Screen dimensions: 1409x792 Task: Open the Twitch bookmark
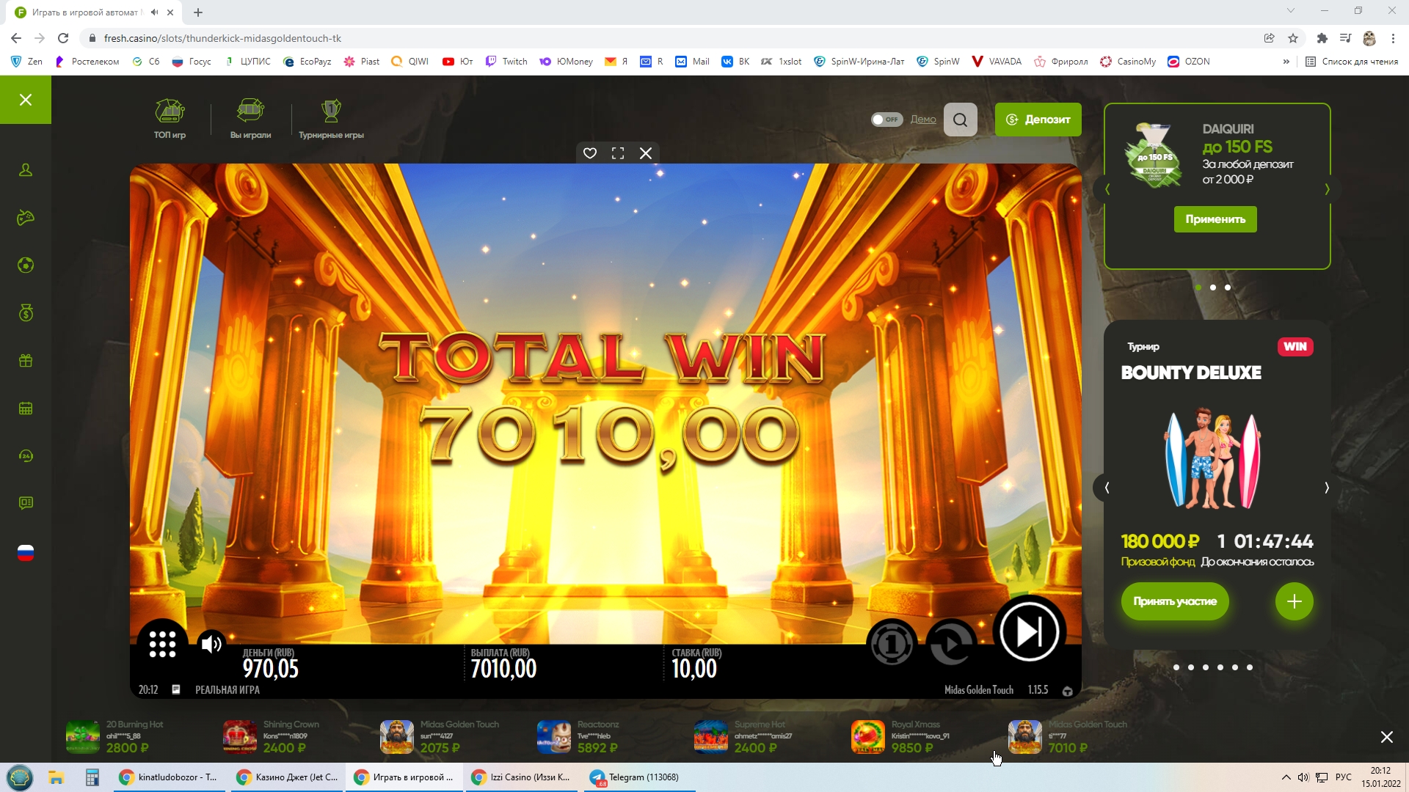pos(506,62)
